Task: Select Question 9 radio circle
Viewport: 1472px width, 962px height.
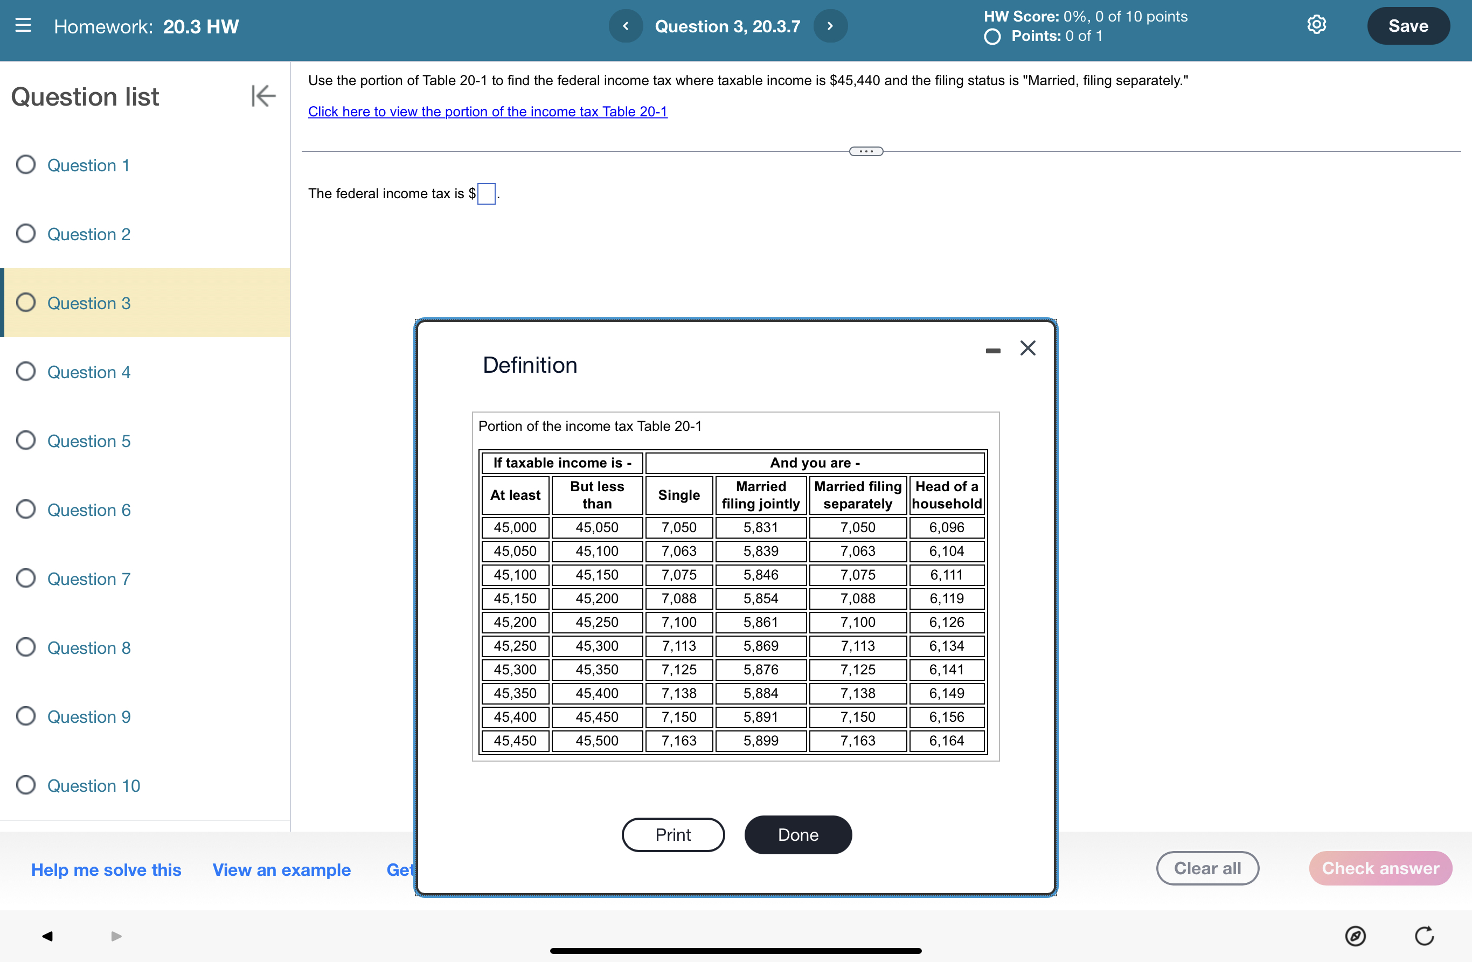Action: point(25,716)
